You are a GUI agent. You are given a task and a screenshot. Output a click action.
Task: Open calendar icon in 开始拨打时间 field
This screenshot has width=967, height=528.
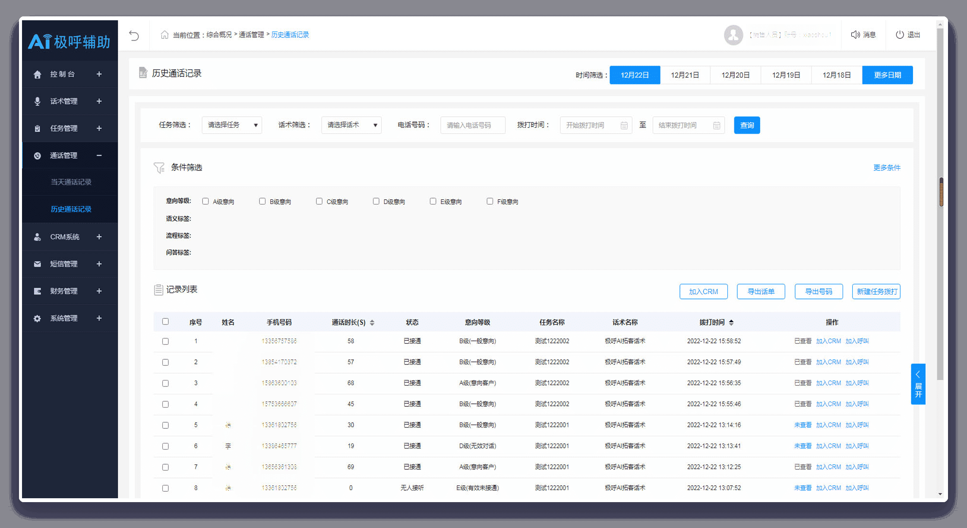pyautogui.click(x=624, y=126)
